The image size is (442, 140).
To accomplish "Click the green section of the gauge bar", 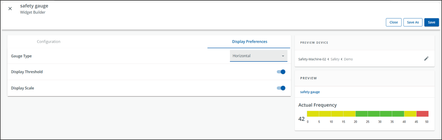I will tap(380, 114).
